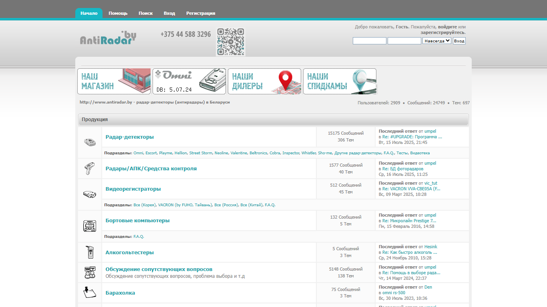Screen dimensions: 547x307
Task: Open the Inspector subforum link
Action: (x=291, y=153)
